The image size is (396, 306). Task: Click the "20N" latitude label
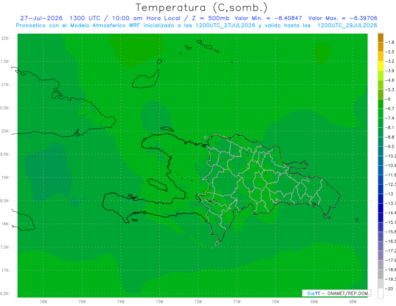pos(5,131)
